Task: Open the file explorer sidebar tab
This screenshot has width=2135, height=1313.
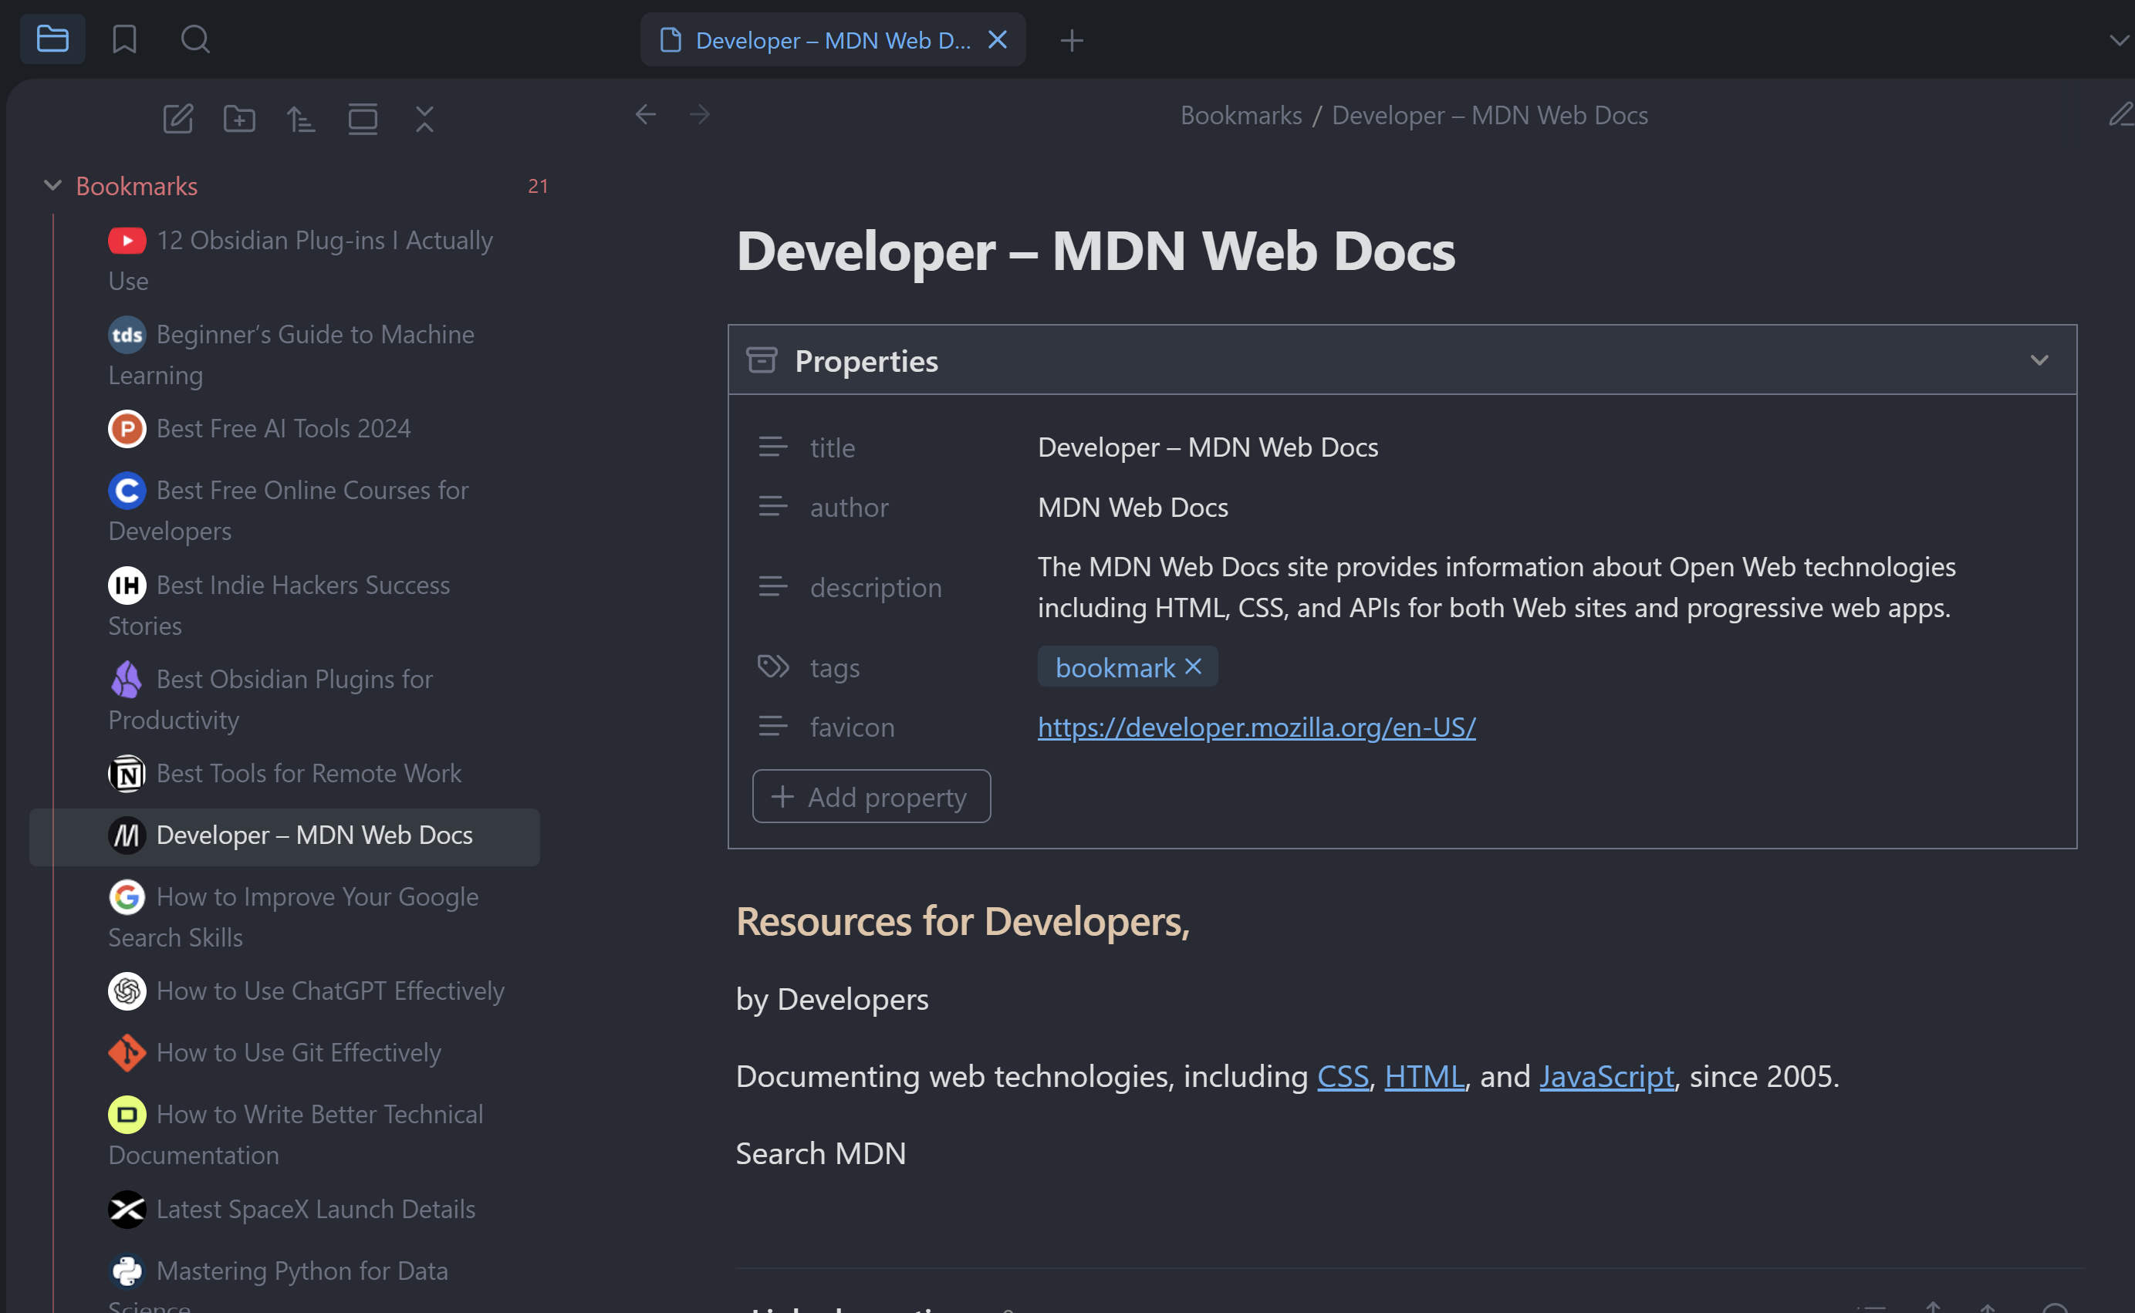Action: pos(52,39)
